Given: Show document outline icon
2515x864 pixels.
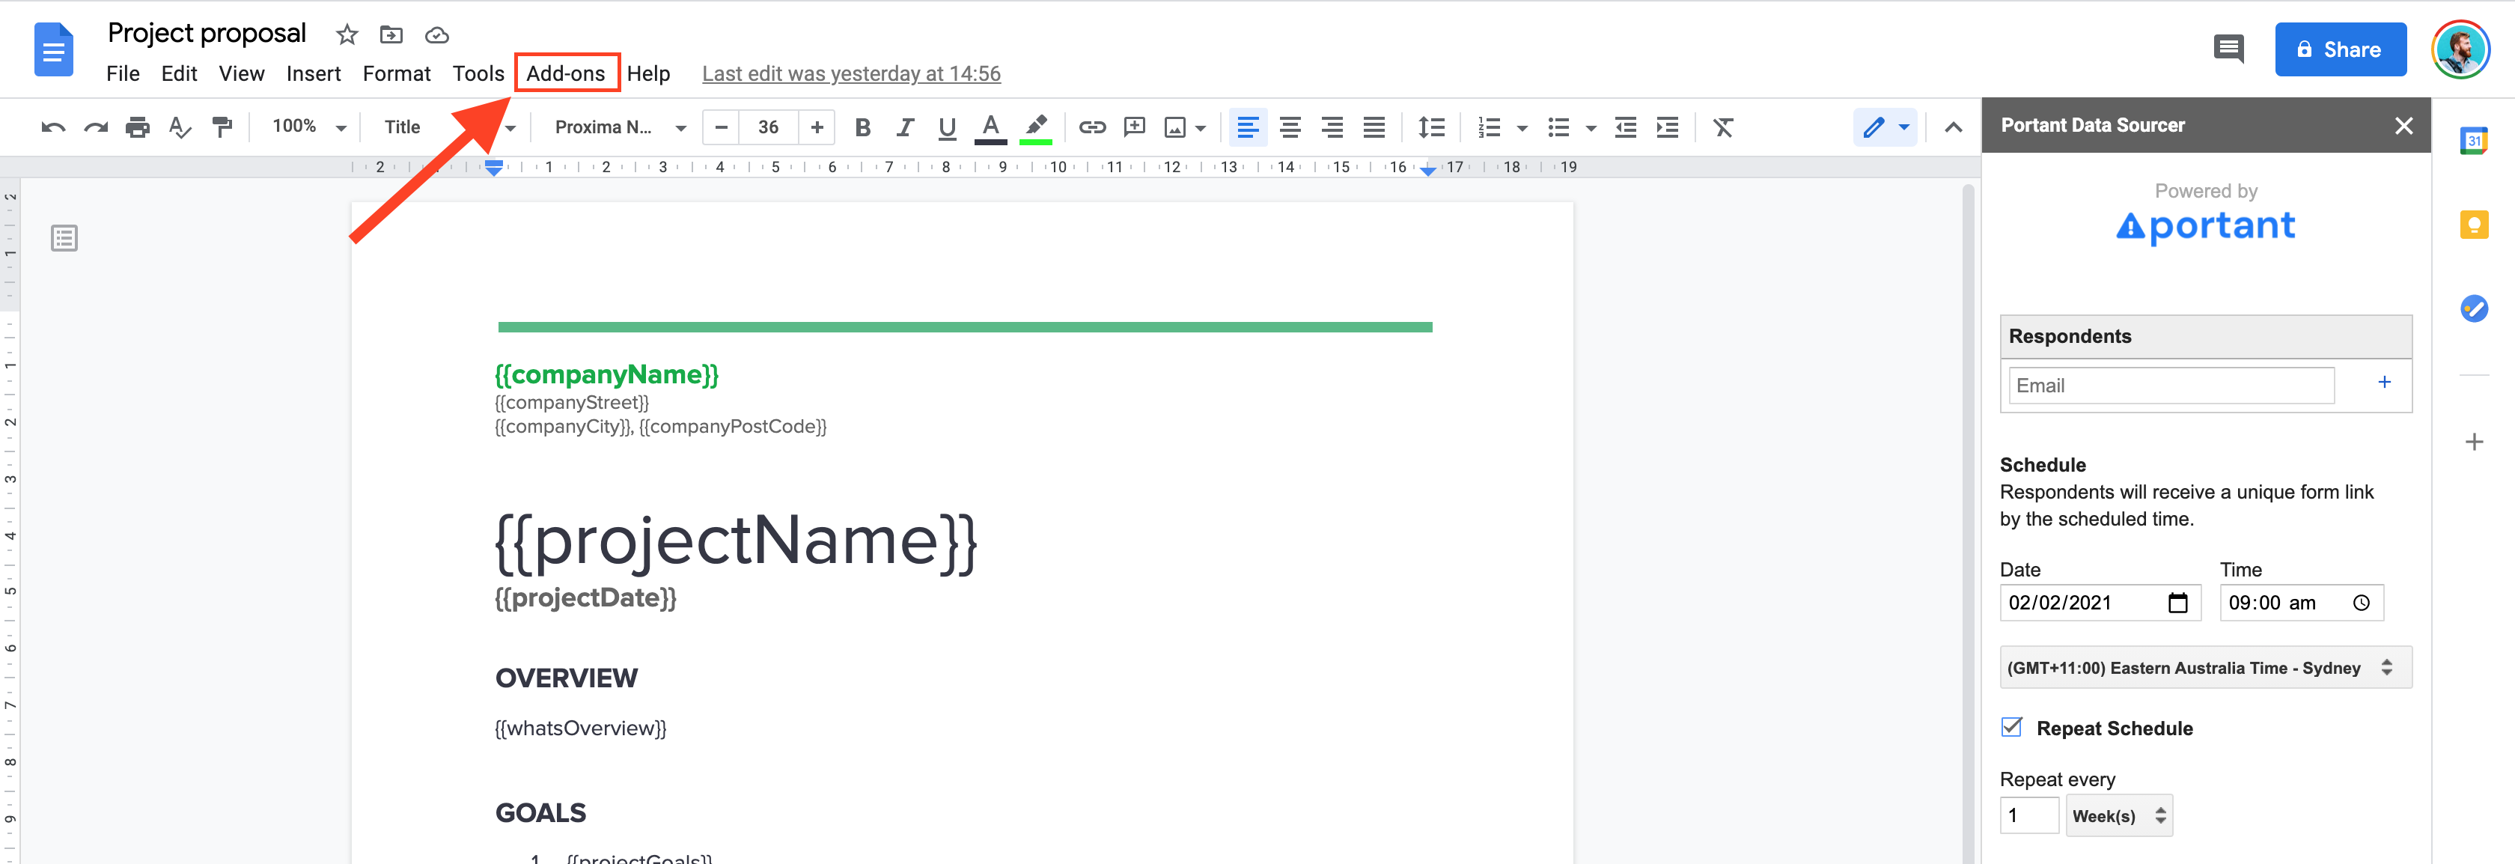Looking at the screenshot, I should click(x=64, y=238).
